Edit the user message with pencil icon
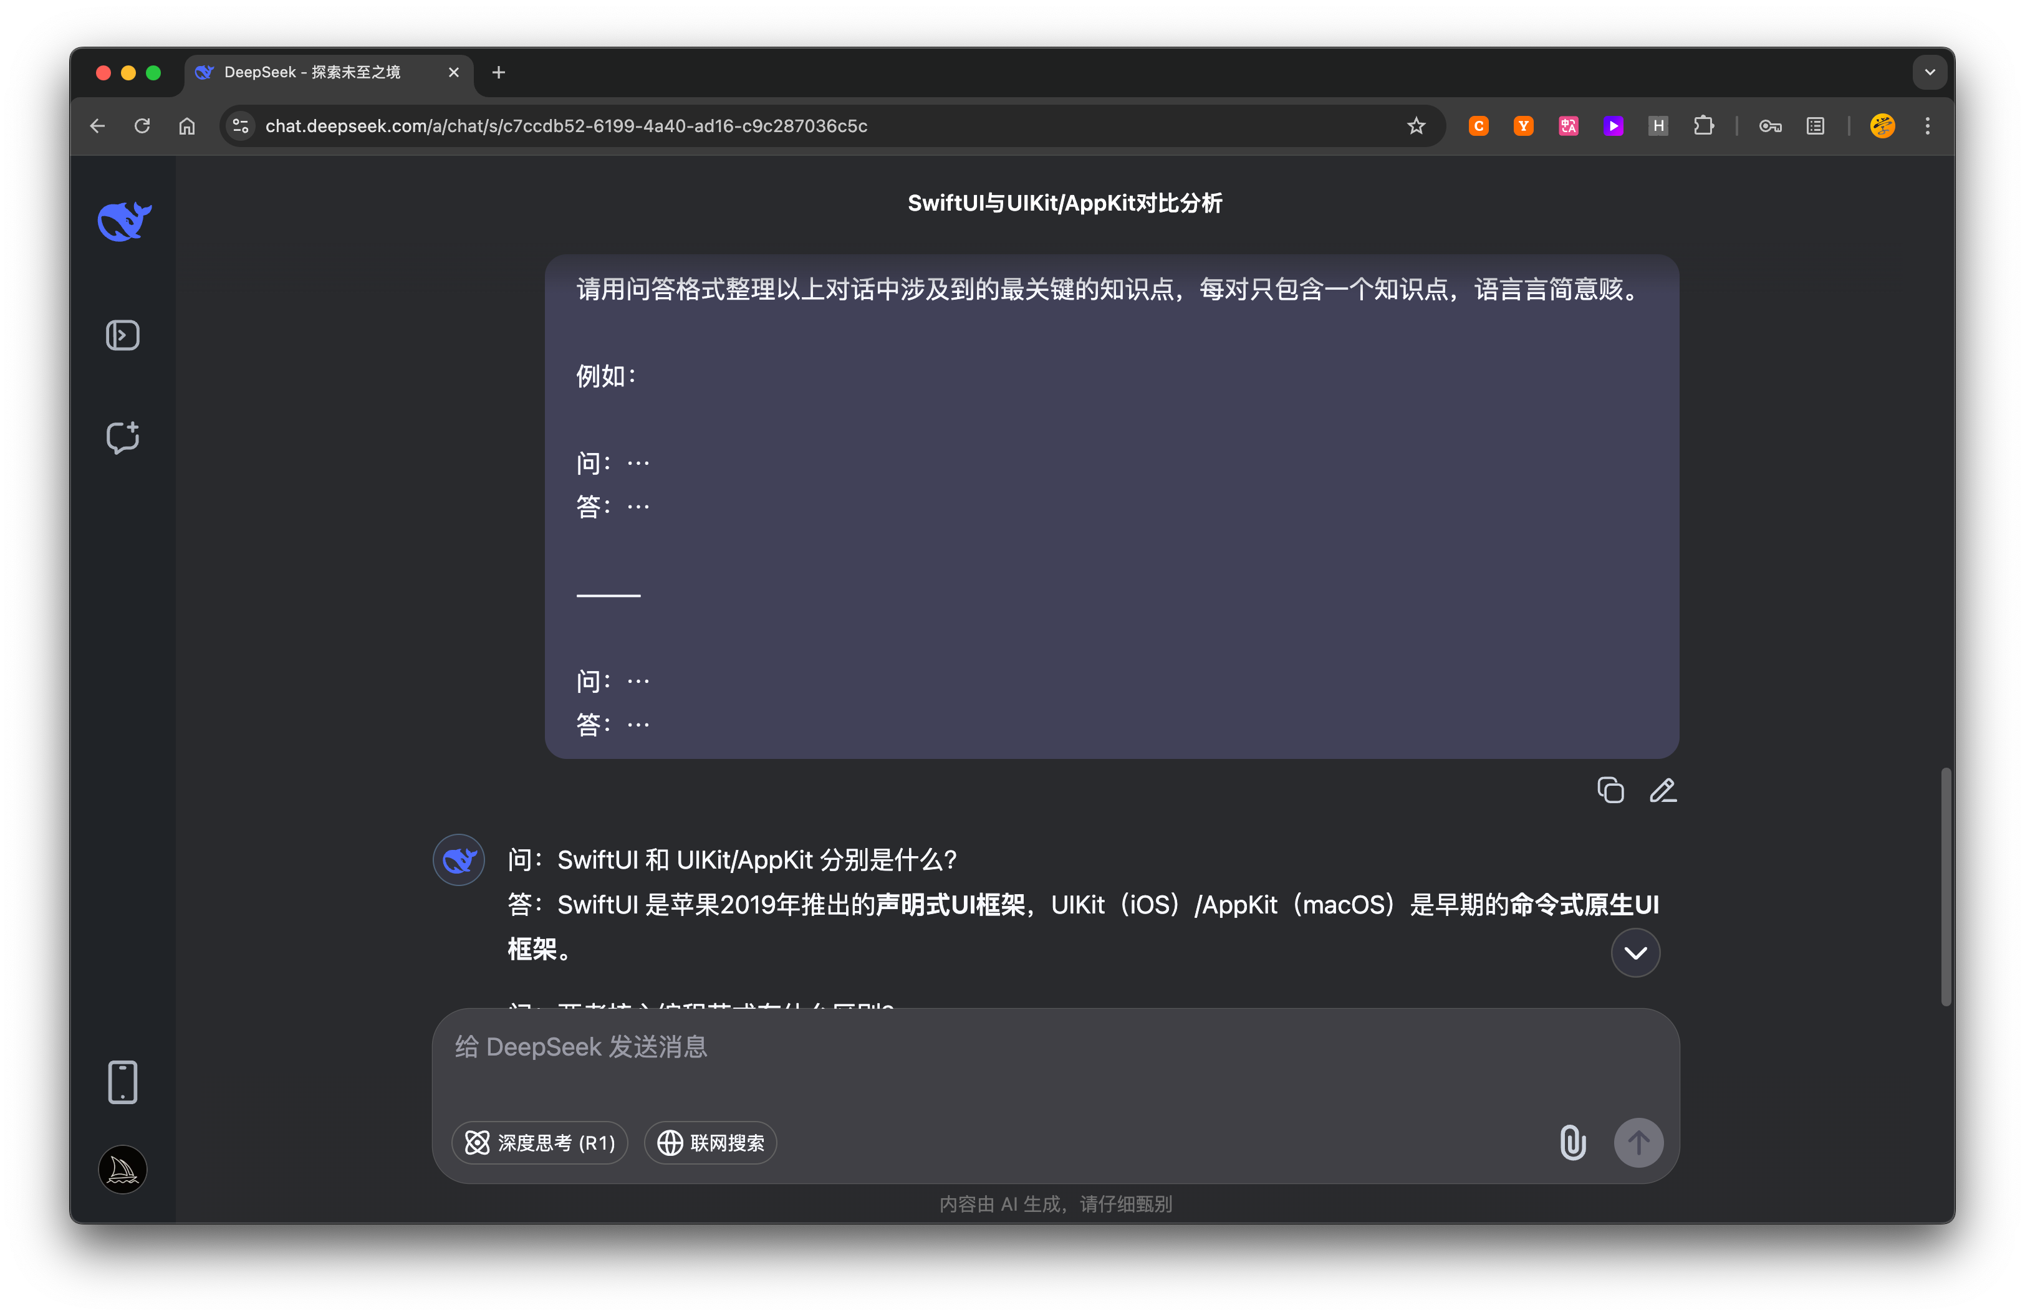The height and width of the screenshot is (1316, 2025). click(1663, 791)
